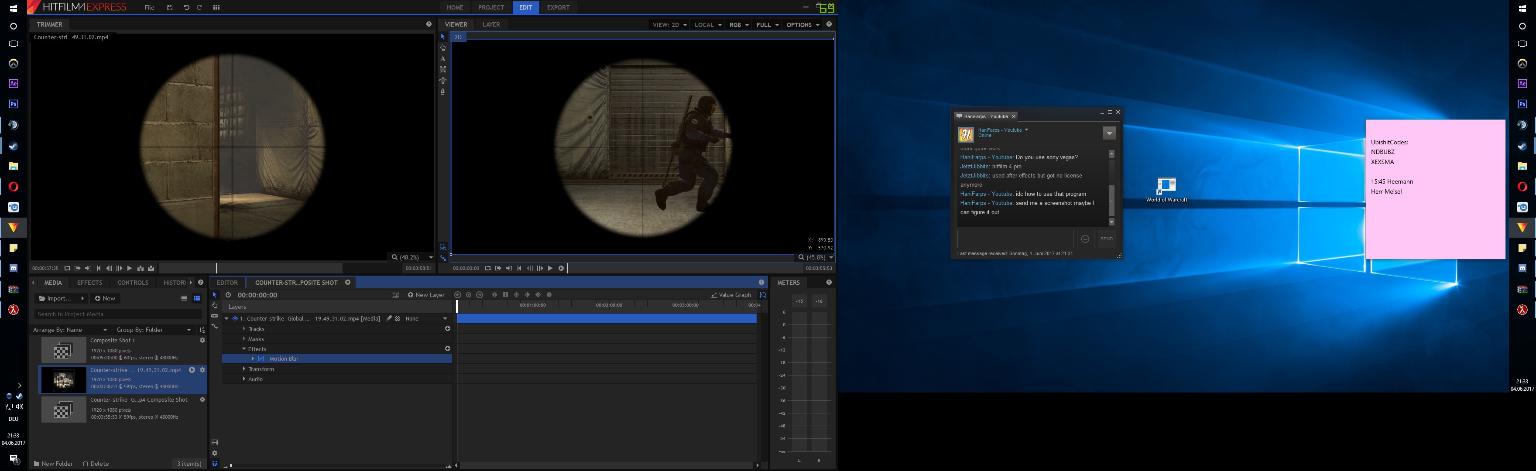Toggle the layer transparency checker icon
The width and height of the screenshot is (1536, 471).
coord(398,318)
